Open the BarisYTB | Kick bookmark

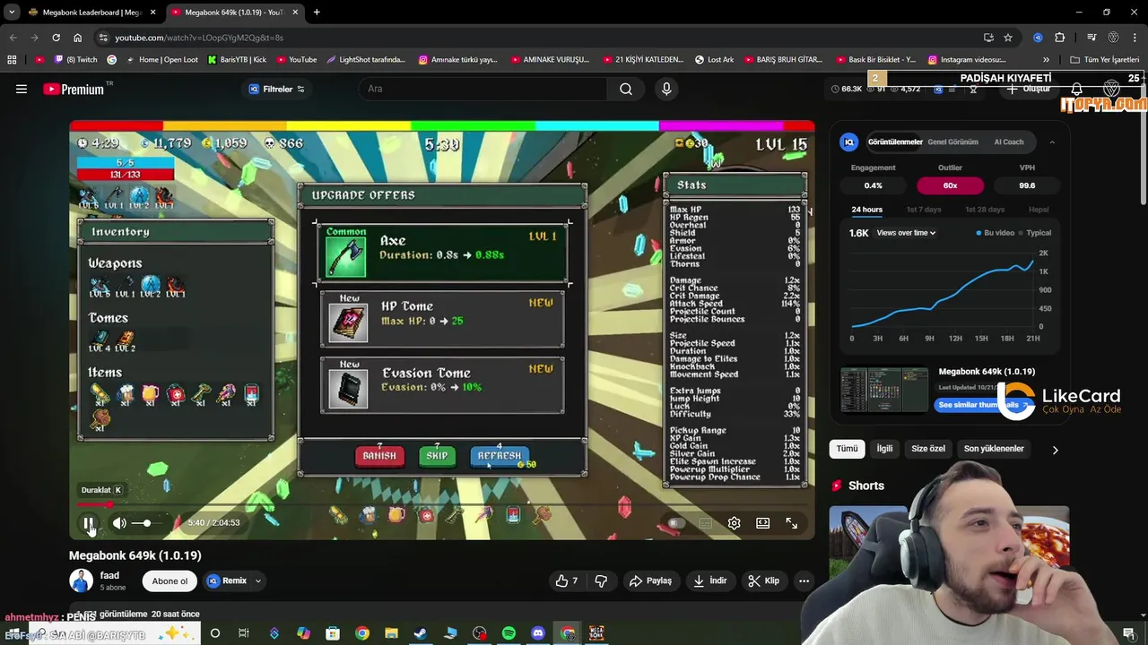tap(237, 60)
